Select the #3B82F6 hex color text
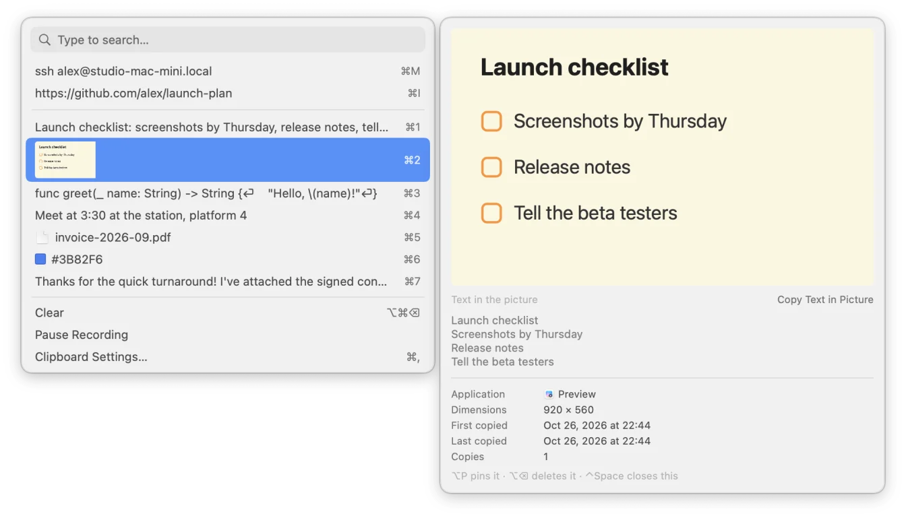The image size is (906, 518). 77,259
